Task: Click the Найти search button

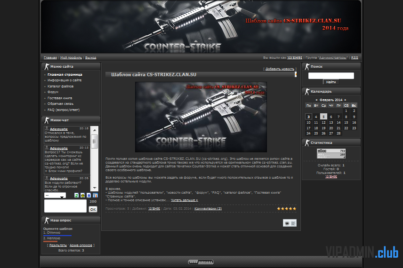Action: pyautogui.click(x=331, y=82)
